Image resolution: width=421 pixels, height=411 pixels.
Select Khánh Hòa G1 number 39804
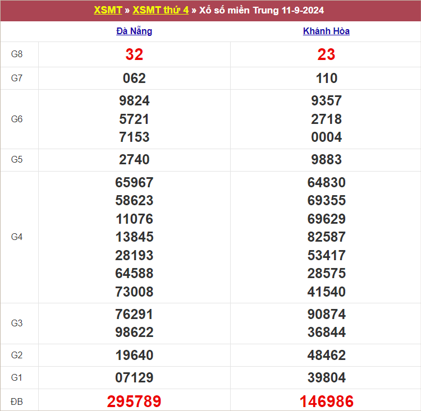pyautogui.click(x=326, y=378)
